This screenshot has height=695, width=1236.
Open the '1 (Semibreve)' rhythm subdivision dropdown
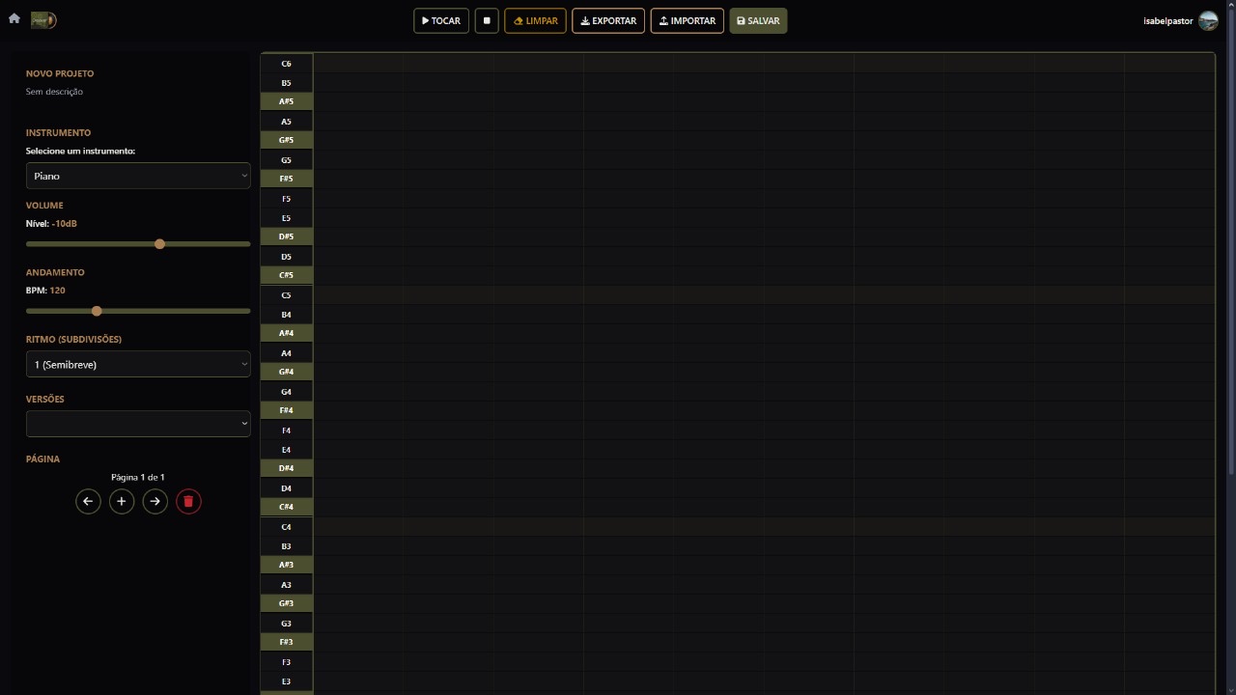tap(138, 364)
